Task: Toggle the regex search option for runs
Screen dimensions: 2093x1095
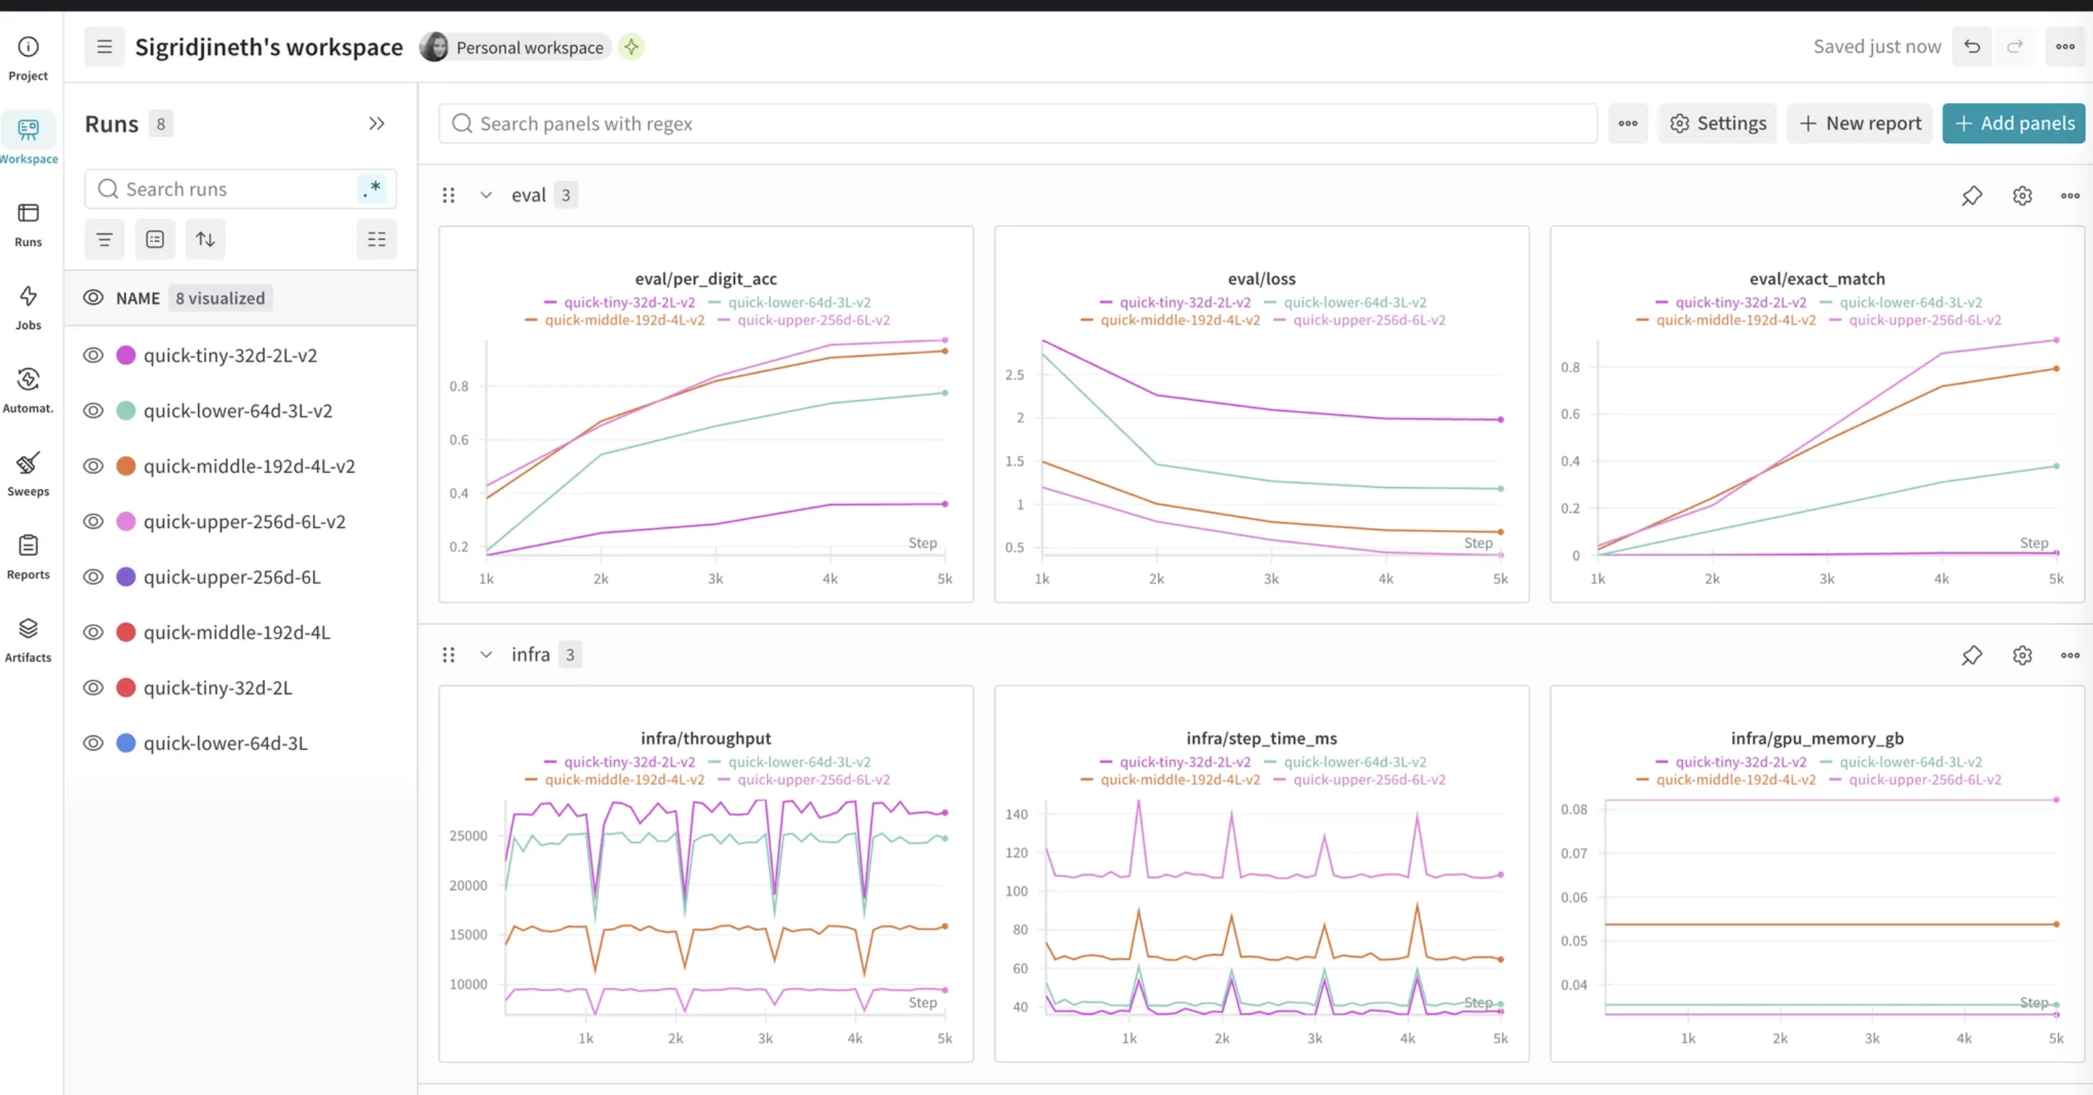Action: click(x=373, y=189)
